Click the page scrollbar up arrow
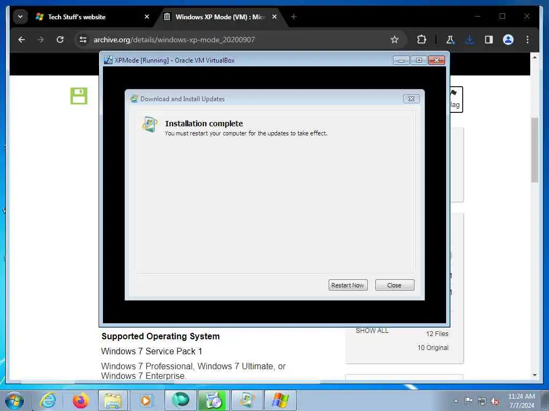This screenshot has width=549, height=411. [x=535, y=57]
